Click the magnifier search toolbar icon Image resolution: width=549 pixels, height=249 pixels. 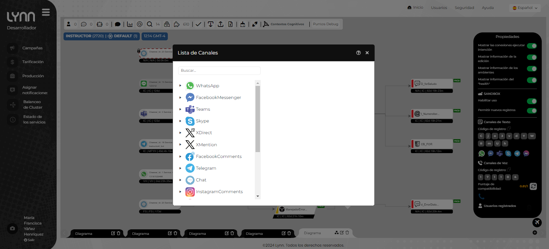[x=150, y=24]
